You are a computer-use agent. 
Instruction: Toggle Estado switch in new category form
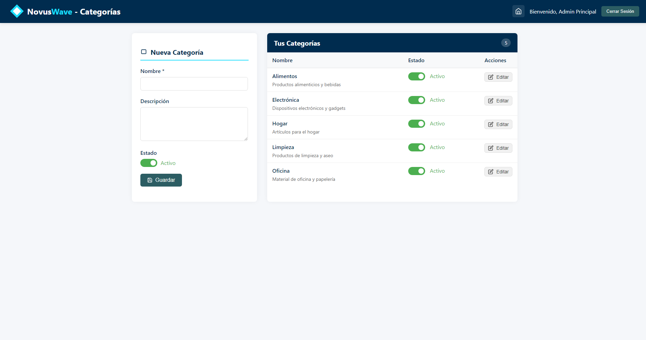149,163
